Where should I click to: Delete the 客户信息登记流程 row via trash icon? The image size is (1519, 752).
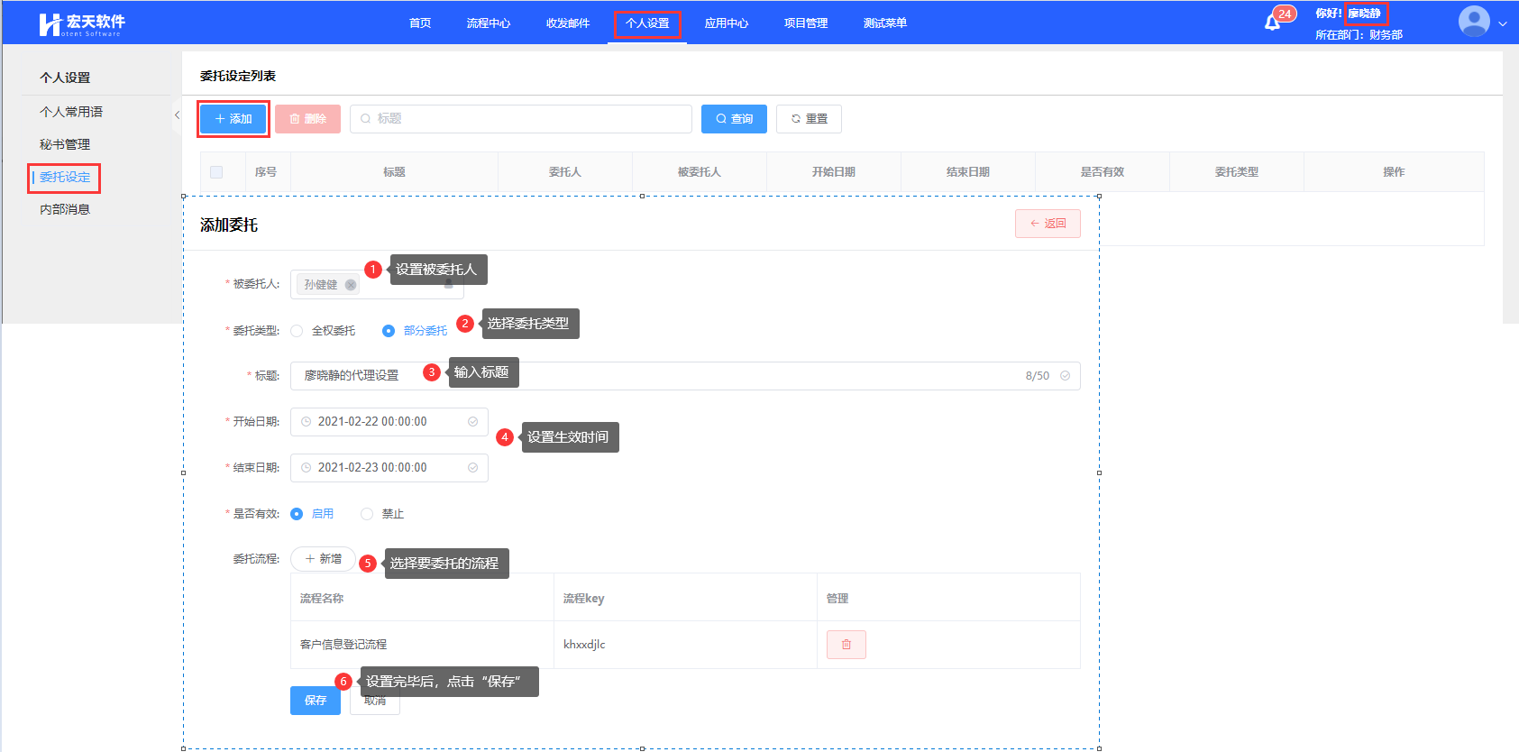click(x=846, y=645)
